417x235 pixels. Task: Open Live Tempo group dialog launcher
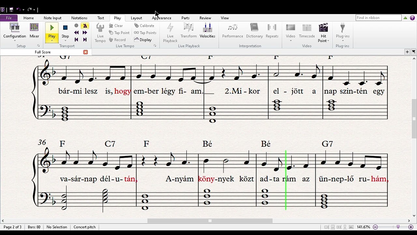click(x=155, y=46)
